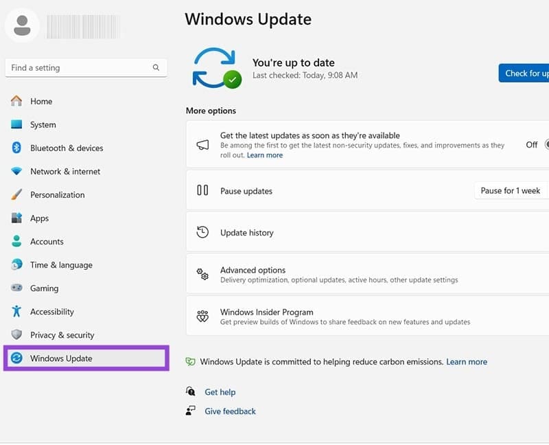Click the Privacy & security shield icon

16,334
